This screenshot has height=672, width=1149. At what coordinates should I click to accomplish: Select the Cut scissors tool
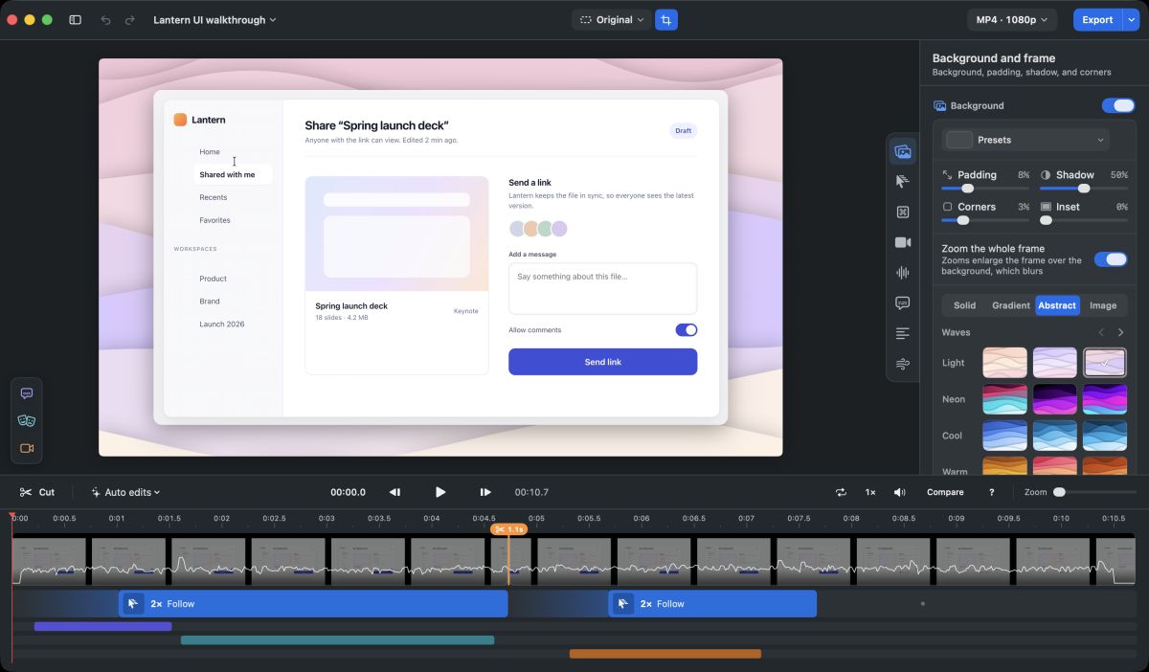pos(36,492)
